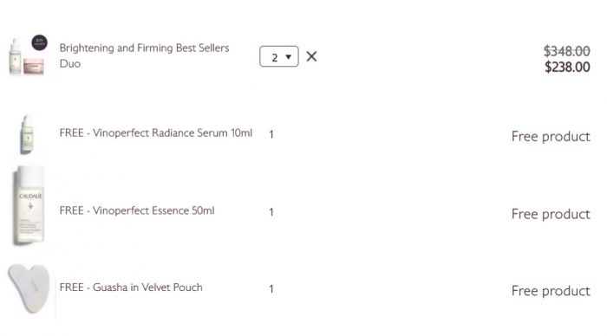Open Brightening and Firming Best Sellers Duo link
The image size is (607, 336).
point(144,55)
